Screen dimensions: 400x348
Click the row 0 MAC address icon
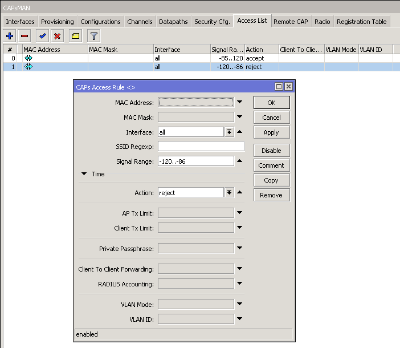click(28, 58)
